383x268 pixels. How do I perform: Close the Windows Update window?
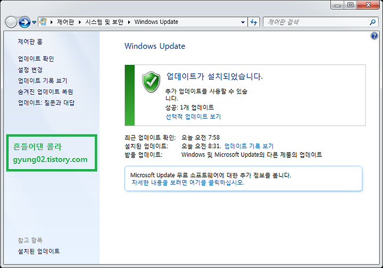[368, 5]
